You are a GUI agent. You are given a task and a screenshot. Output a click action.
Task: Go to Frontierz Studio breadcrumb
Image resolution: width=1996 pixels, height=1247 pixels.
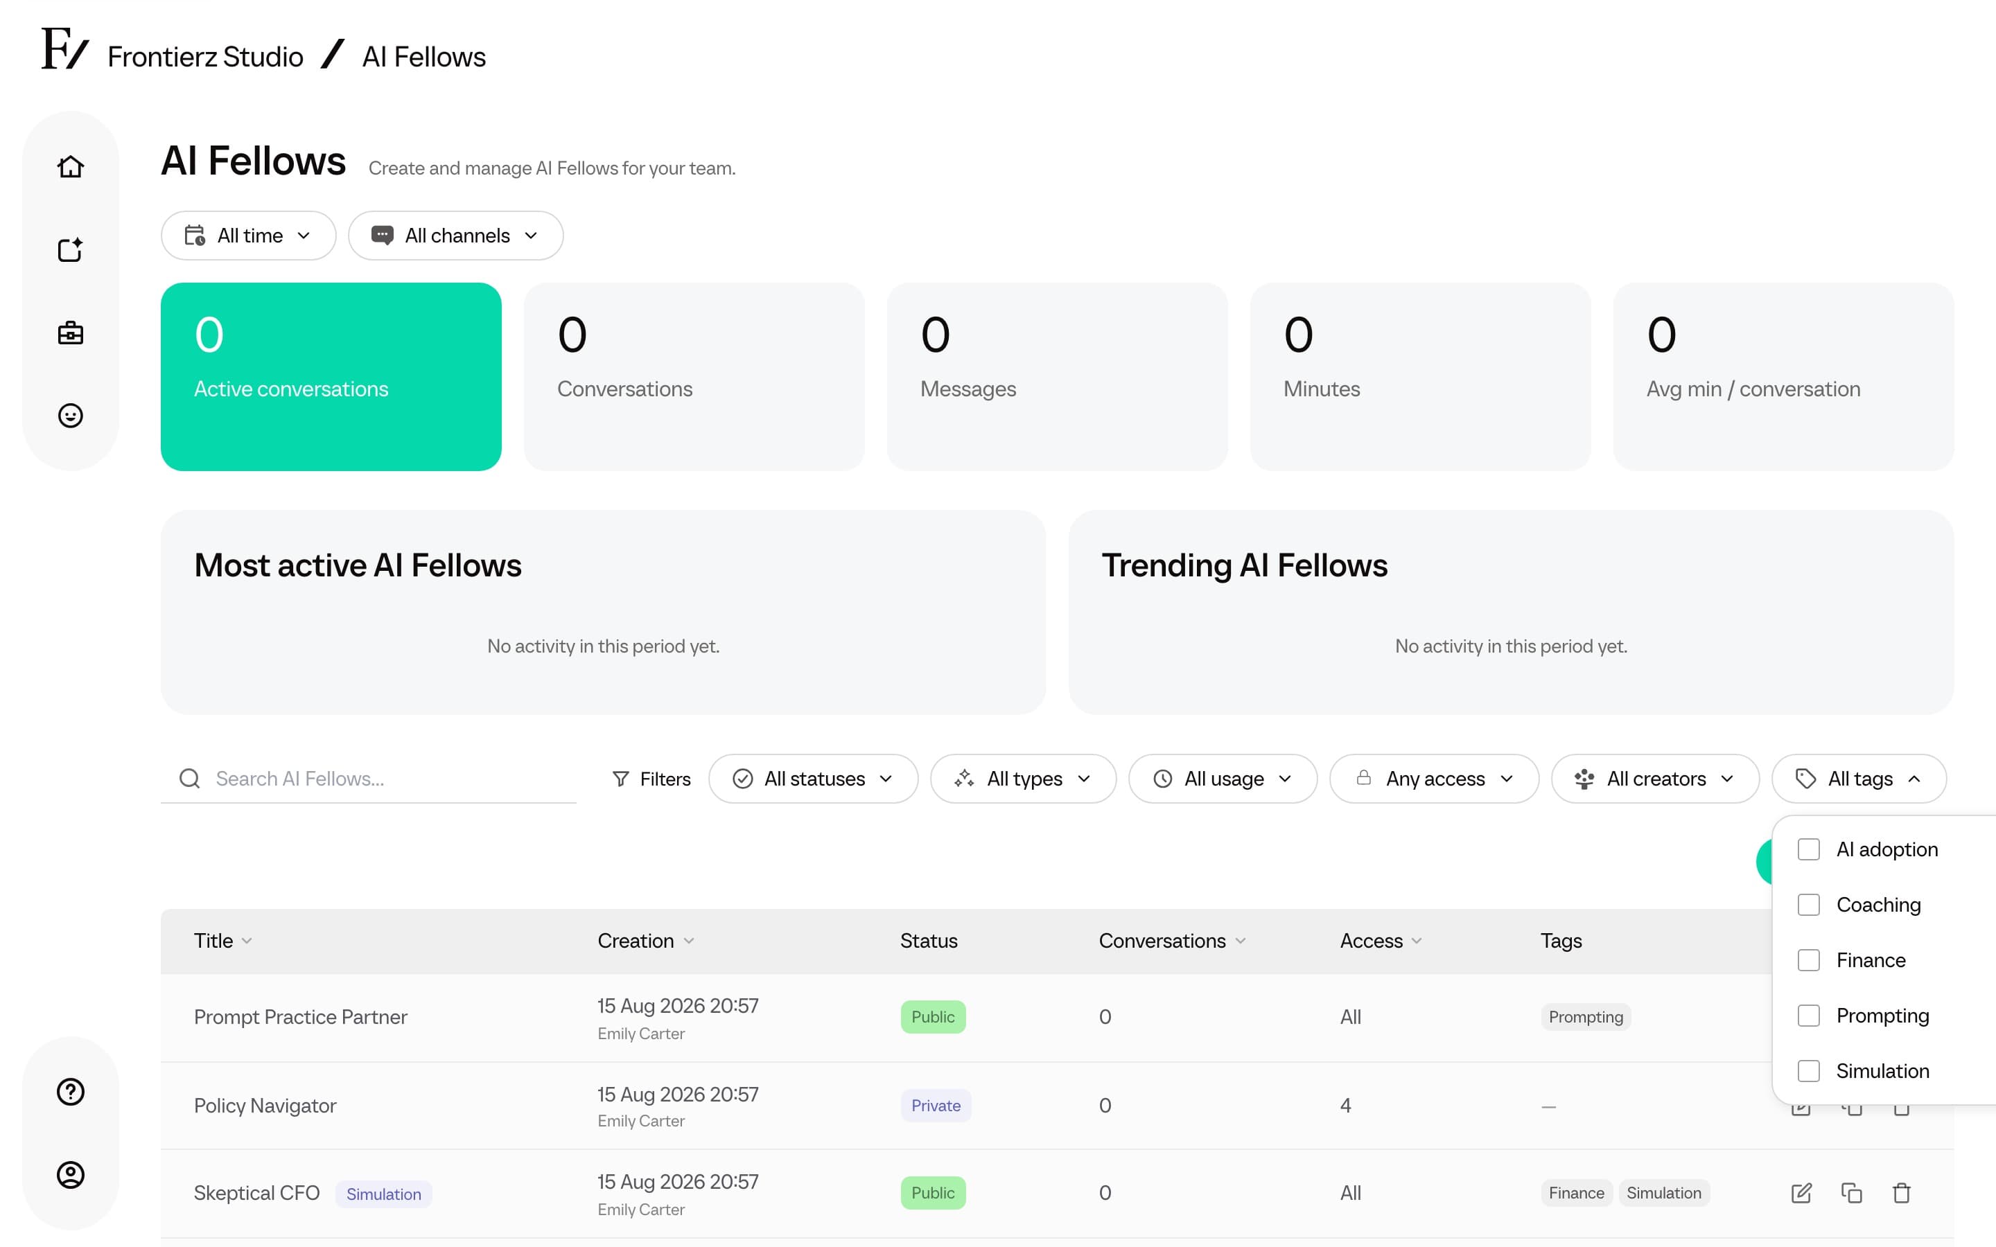click(x=205, y=57)
